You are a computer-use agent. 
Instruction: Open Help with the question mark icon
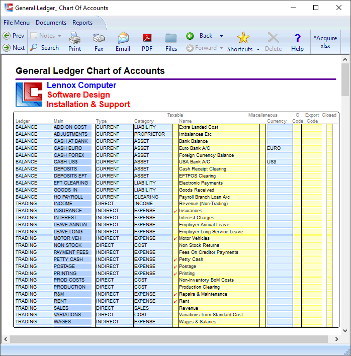point(297,38)
